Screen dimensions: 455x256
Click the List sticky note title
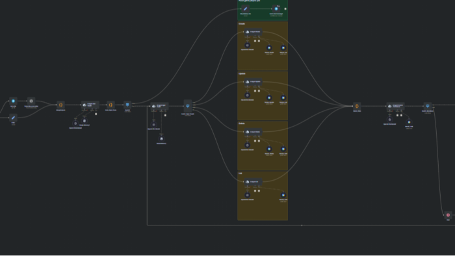tap(240, 173)
